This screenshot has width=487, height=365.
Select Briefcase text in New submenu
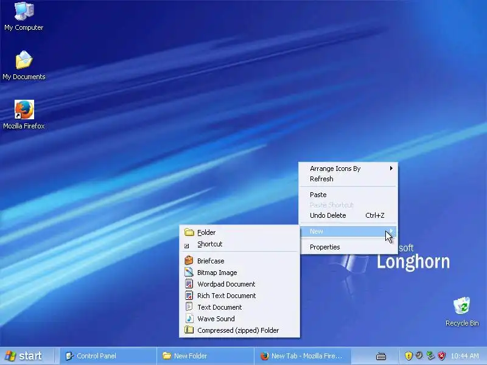pos(211,261)
